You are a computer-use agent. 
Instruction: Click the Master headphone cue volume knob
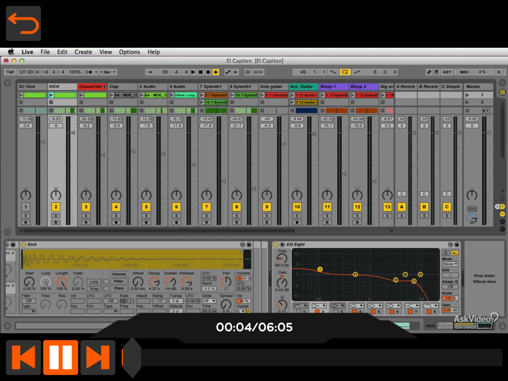pyautogui.click(x=472, y=218)
